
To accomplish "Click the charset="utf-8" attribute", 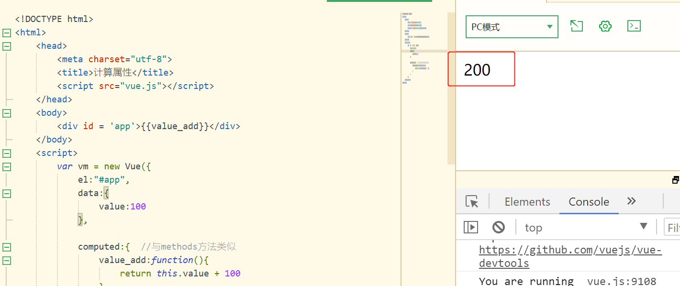I will [x=127, y=59].
